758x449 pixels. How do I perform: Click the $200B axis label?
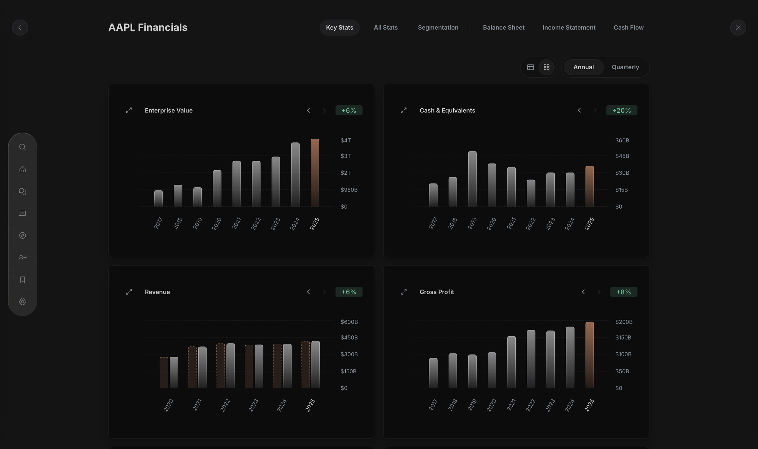[x=624, y=322]
